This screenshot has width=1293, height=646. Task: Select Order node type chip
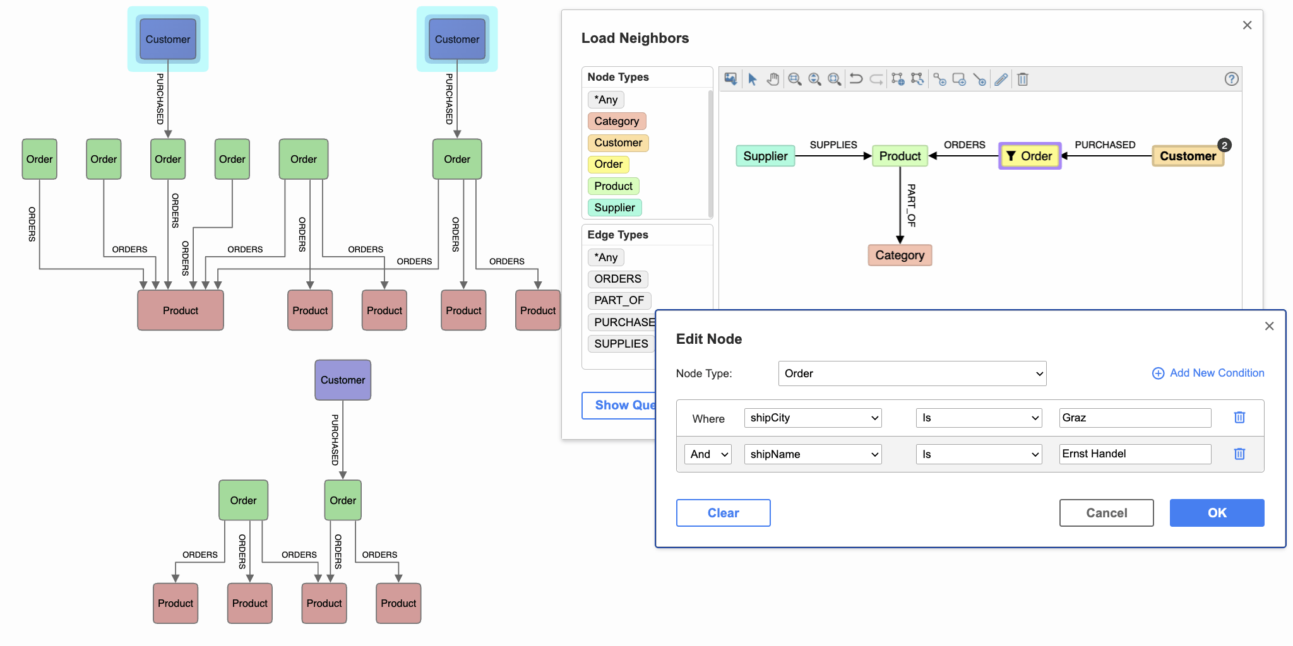(x=609, y=164)
